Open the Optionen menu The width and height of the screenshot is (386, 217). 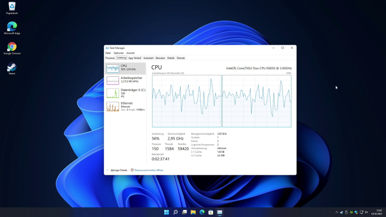point(118,53)
